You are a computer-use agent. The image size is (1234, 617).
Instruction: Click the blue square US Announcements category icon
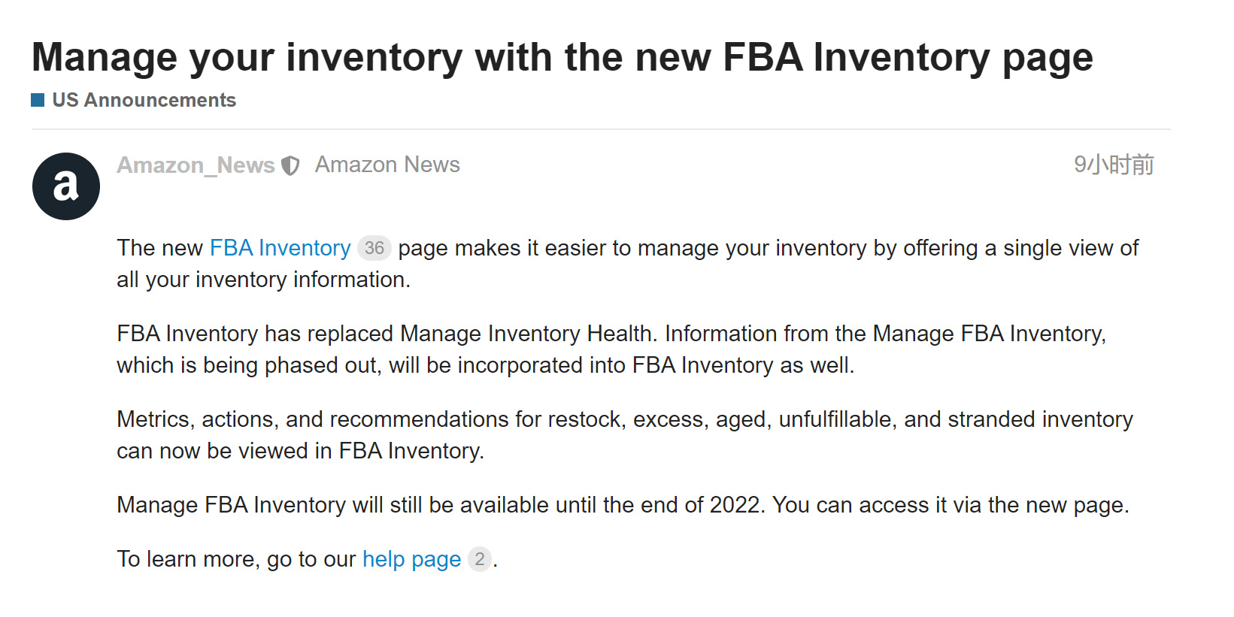point(38,100)
